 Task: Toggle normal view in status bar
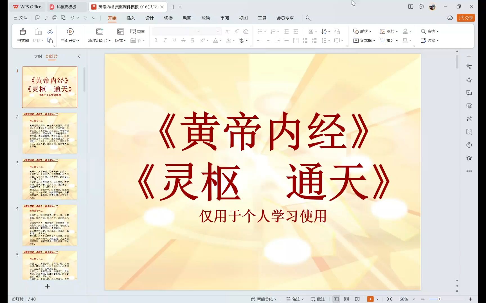(336, 299)
